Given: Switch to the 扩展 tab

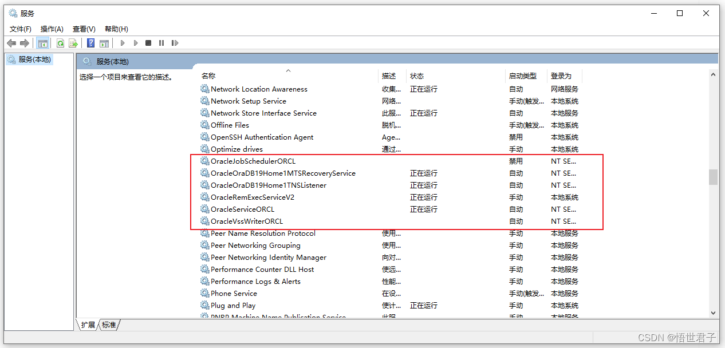Looking at the screenshot, I should click(x=88, y=325).
